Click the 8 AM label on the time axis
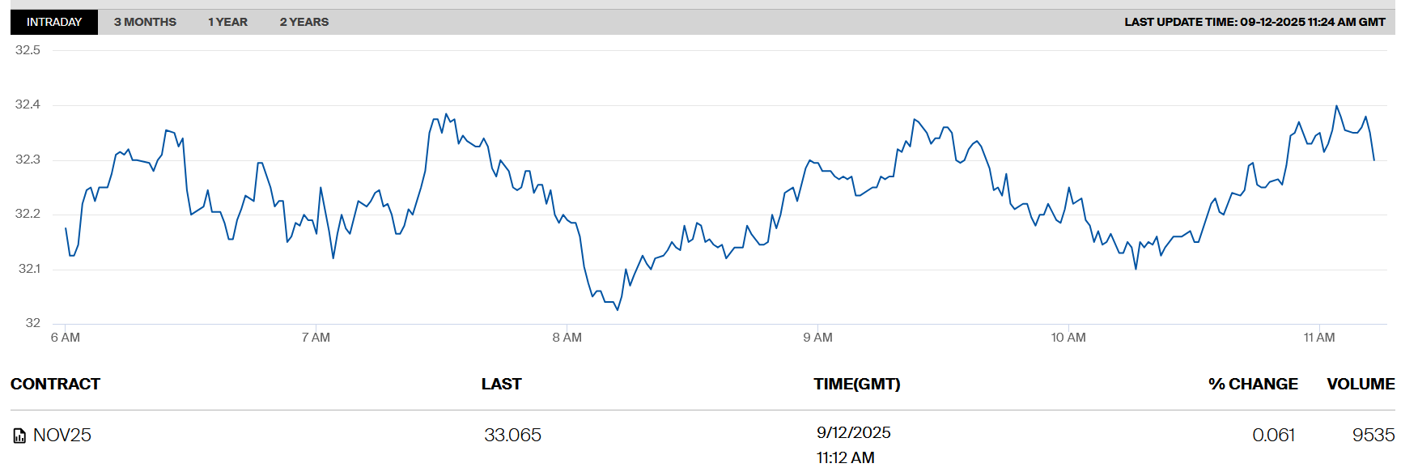The height and width of the screenshot is (472, 1418). point(567,338)
